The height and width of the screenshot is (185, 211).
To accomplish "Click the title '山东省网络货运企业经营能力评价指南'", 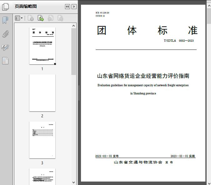I will coord(143,76).
